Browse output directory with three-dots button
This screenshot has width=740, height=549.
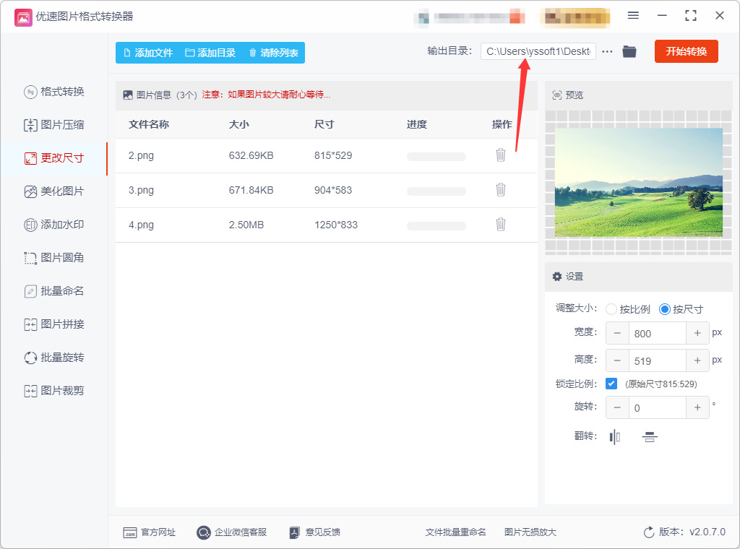click(x=607, y=51)
